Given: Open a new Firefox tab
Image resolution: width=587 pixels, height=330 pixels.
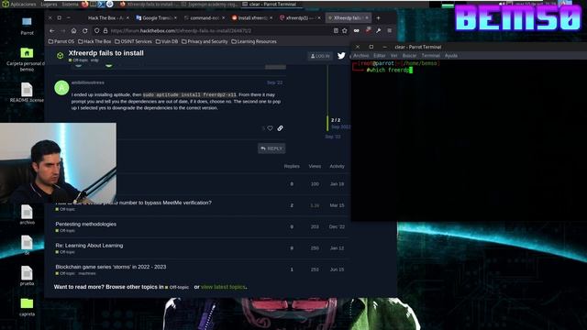Looking at the screenshot, I should click(x=378, y=17).
